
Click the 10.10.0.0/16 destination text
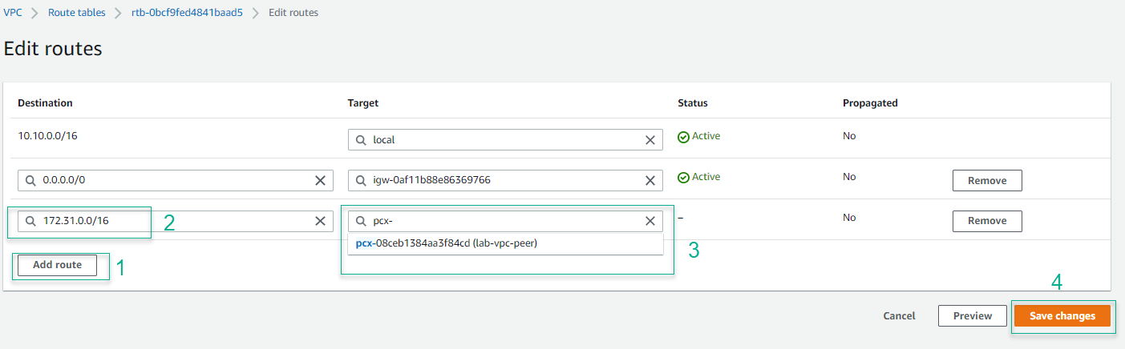tap(48, 136)
